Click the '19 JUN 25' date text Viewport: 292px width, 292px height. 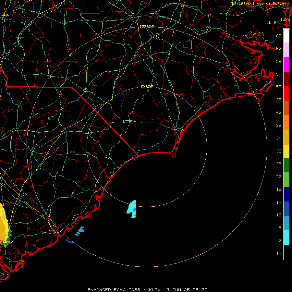tap(177, 290)
